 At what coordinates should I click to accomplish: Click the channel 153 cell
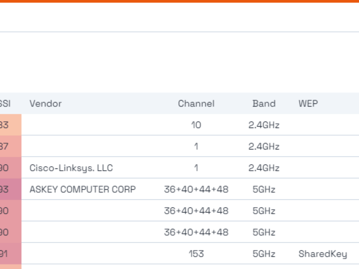[196, 254]
